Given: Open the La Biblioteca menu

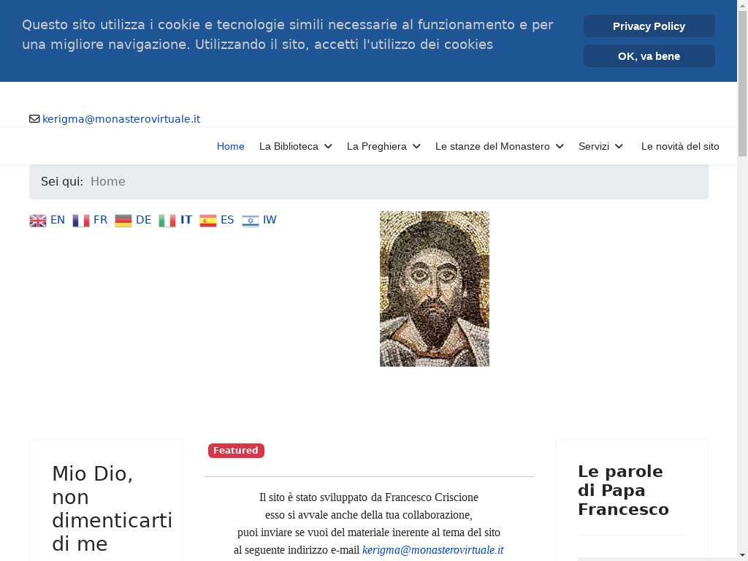Looking at the screenshot, I should pos(289,146).
